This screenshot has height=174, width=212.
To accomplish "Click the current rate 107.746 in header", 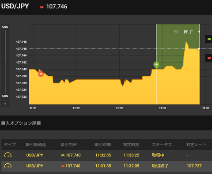I will pos(57,7).
